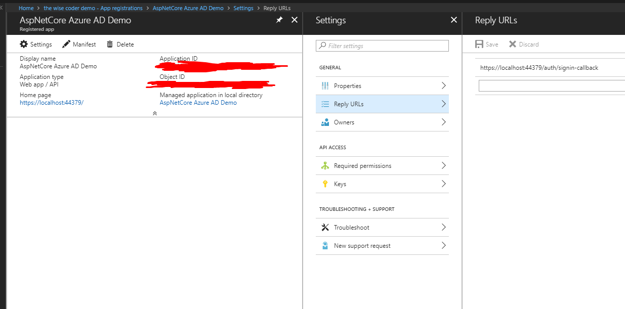Click the Discard X icon
This screenshot has width=625, height=309.
513,45
